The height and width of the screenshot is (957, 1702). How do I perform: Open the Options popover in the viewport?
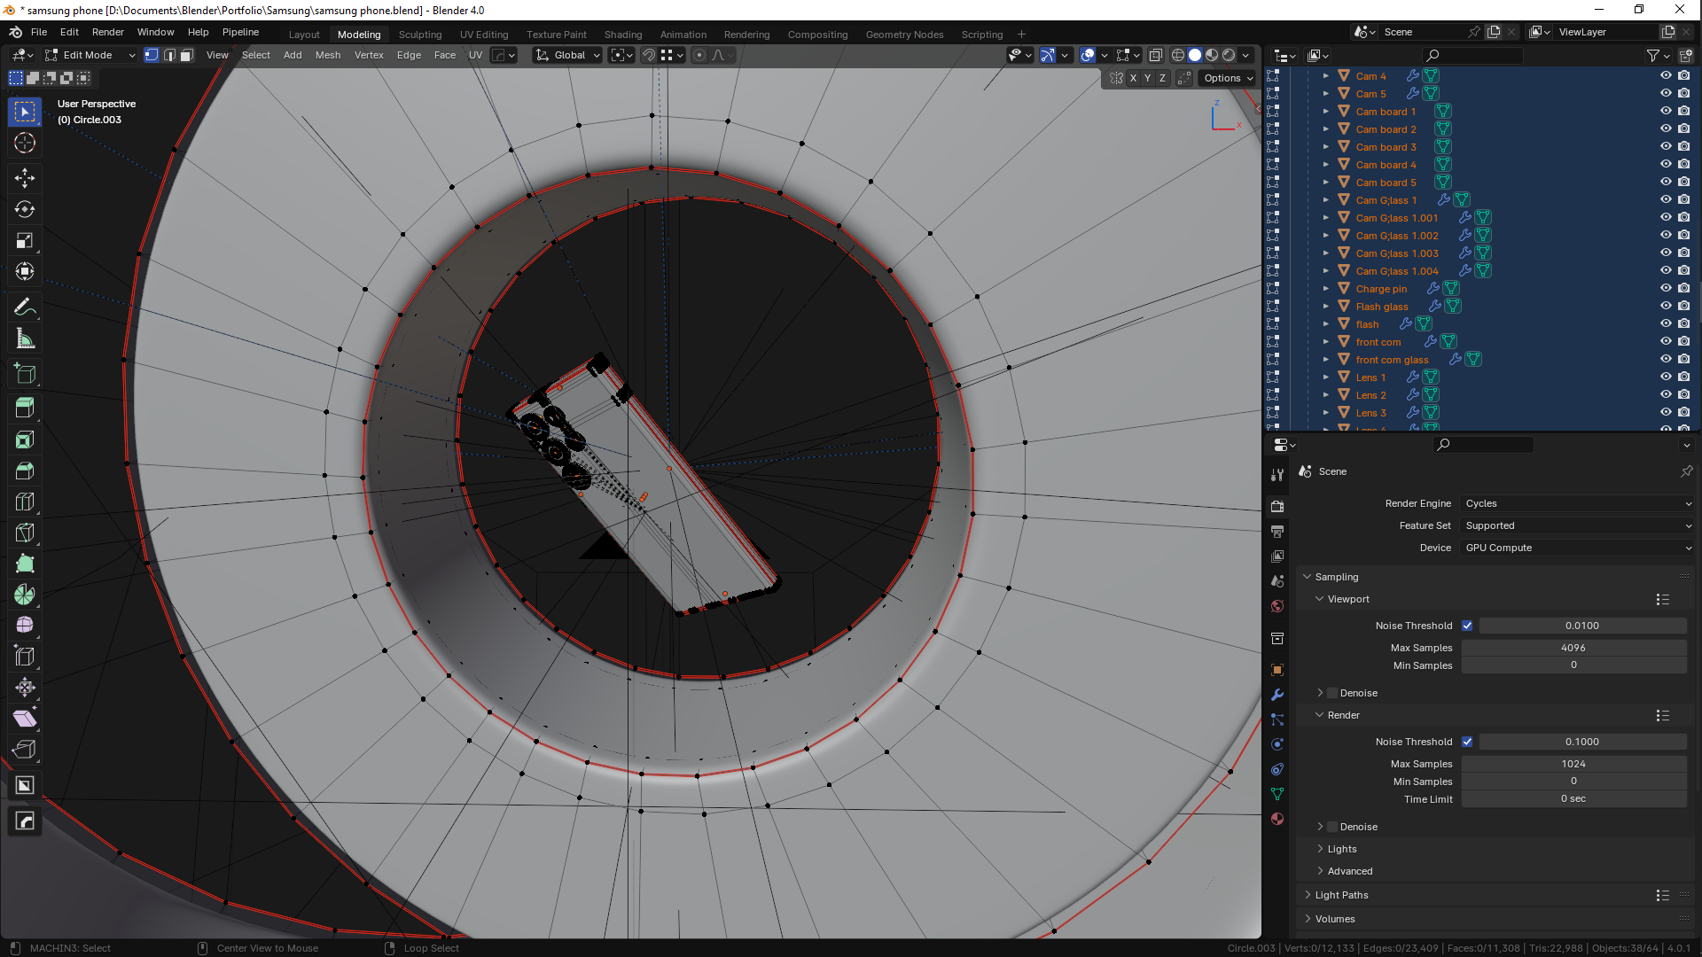pyautogui.click(x=1228, y=78)
